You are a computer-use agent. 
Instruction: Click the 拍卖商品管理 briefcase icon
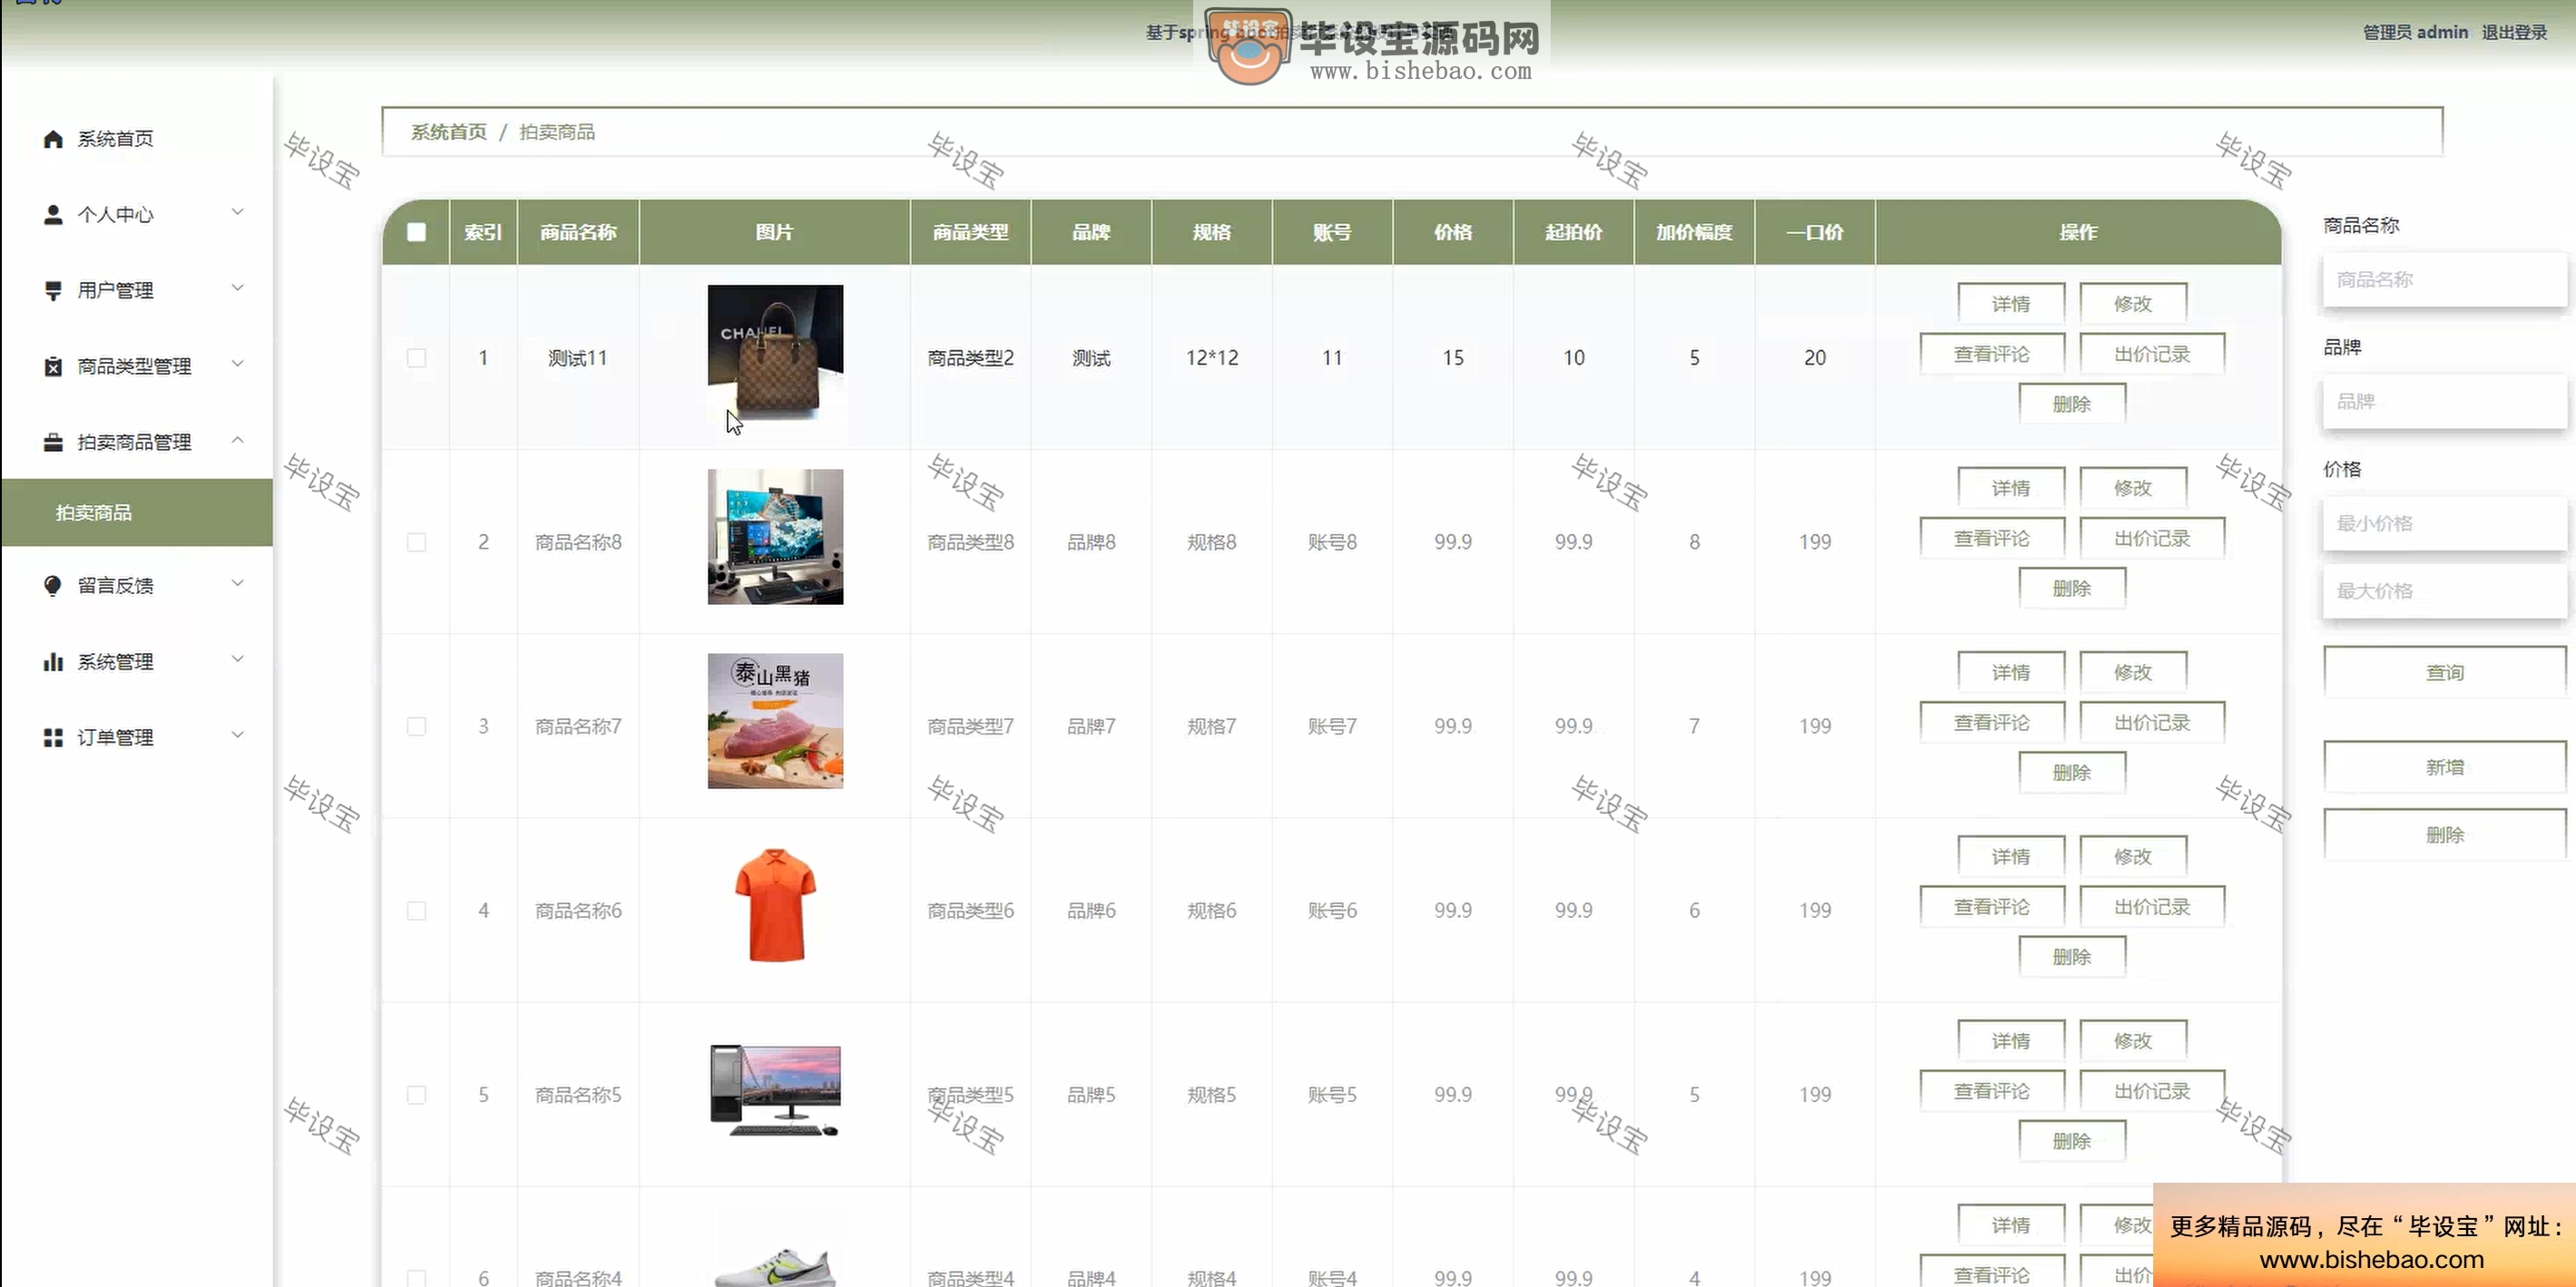53,443
